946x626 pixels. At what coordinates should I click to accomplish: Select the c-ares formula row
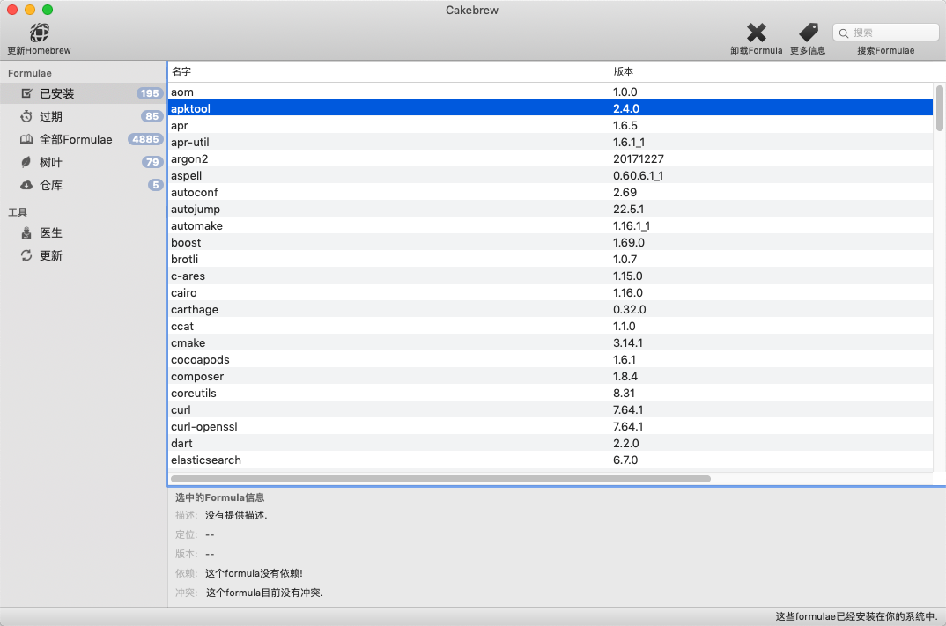click(x=551, y=276)
